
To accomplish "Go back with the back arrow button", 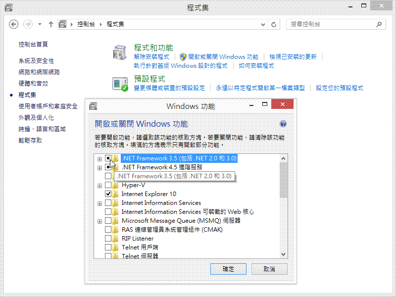I will click(x=14, y=24).
